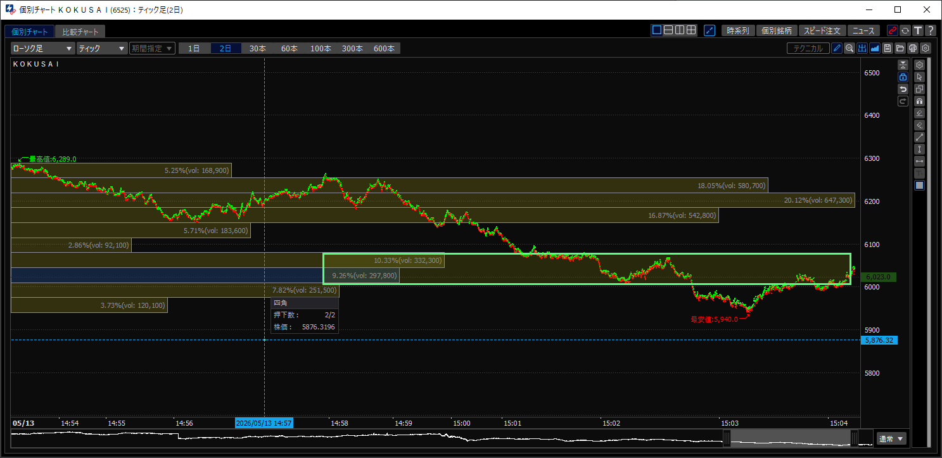Image resolution: width=942 pixels, height=458 pixels.
Task: Pick the vertical line drawing tool
Action: [920, 149]
